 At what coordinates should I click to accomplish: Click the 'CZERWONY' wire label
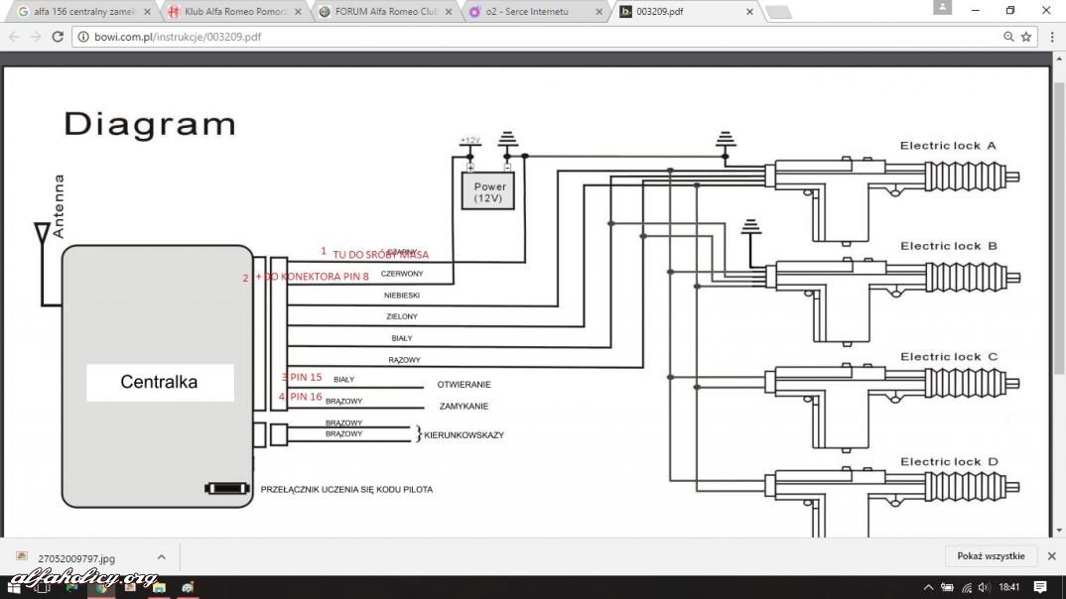pyautogui.click(x=402, y=274)
